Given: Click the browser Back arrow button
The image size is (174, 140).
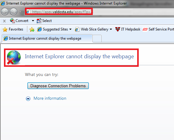Looking at the screenshot, I should pos(5,12).
